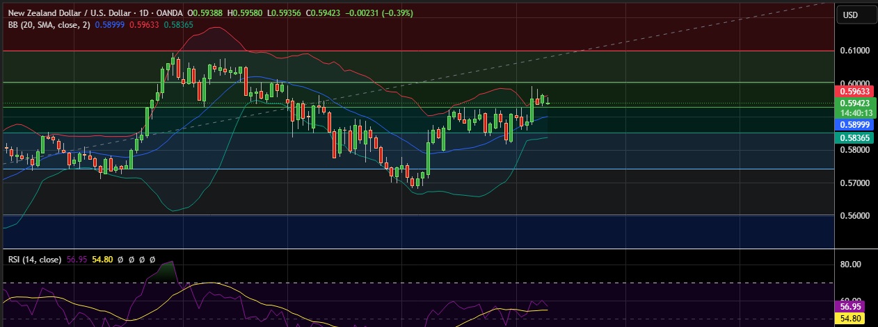Viewport: 878px width, 327px height.
Task: Select the RSI (14, close) indicator legend
Action: [35, 260]
